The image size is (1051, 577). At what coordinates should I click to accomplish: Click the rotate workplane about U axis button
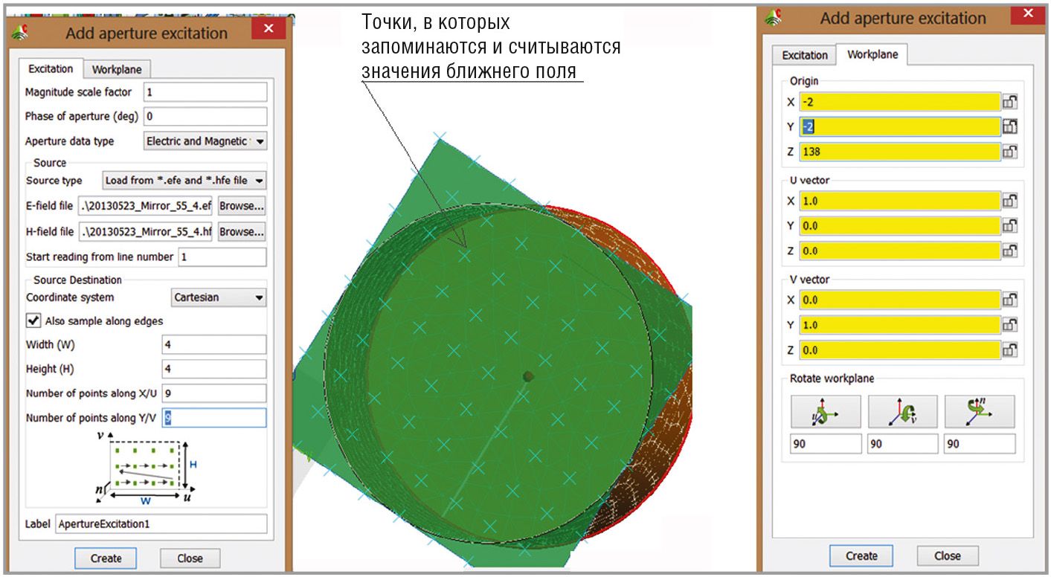[x=826, y=411]
